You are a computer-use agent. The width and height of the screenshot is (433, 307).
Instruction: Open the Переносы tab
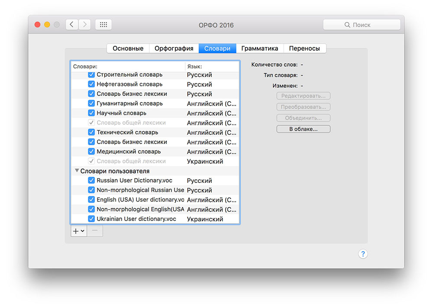tap(304, 48)
